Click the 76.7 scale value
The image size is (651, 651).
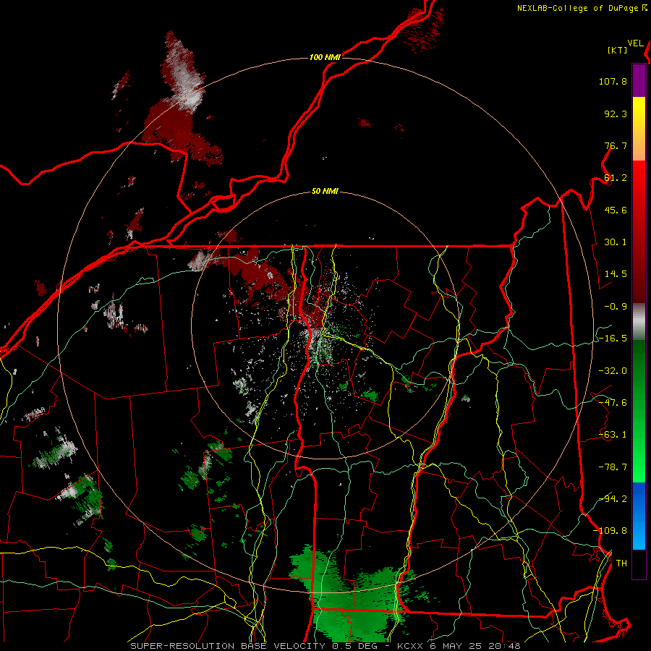click(x=616, y=145)
